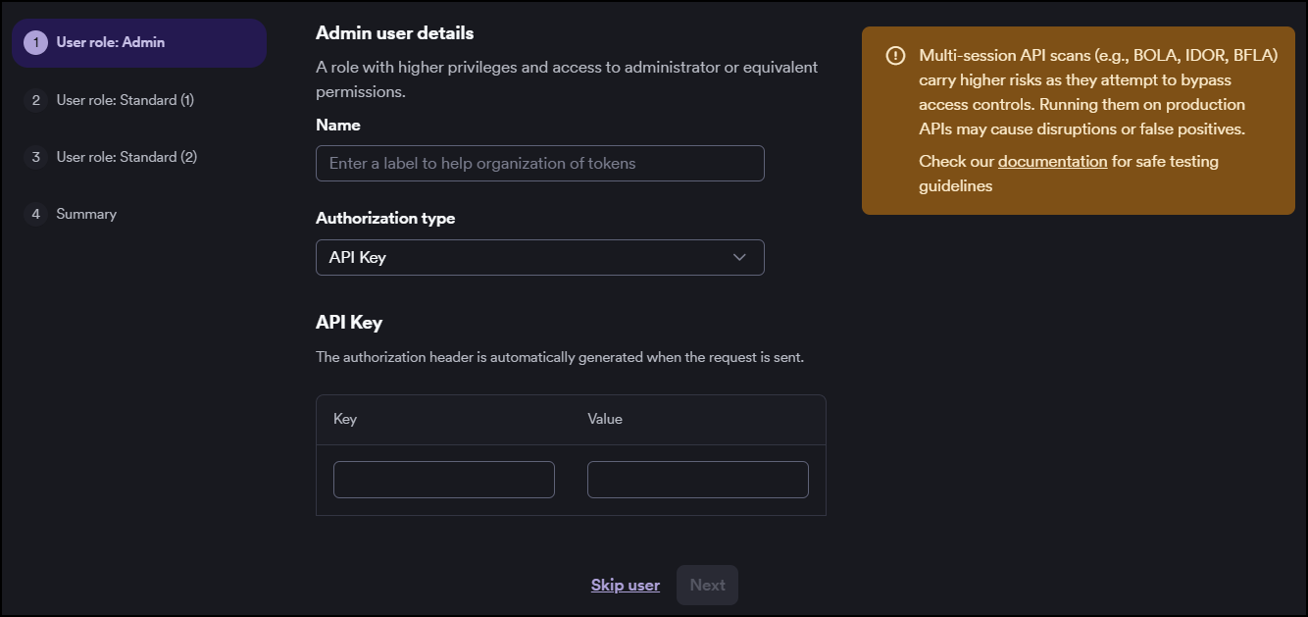Viewport: 1308px width, 617px height.
Task: Click the Key column header
Action: click(345, 419)
